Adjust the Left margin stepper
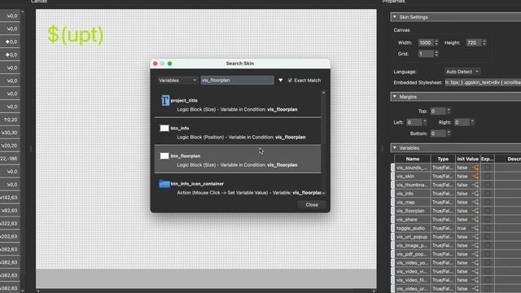Image resolution: width=521 pixels, height=293 pixels. (x=425, y=122)
